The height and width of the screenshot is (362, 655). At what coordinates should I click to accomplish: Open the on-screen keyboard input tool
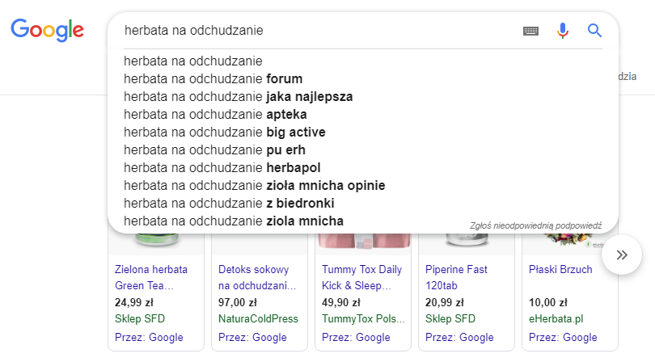pyautogui.click(x=530, y=31)
